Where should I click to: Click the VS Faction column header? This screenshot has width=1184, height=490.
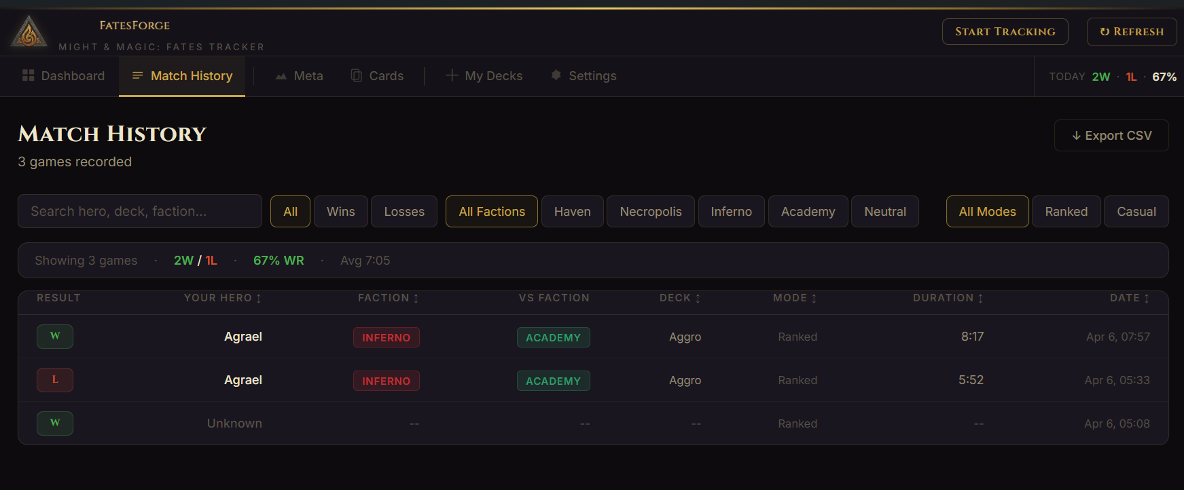[554, 298]
